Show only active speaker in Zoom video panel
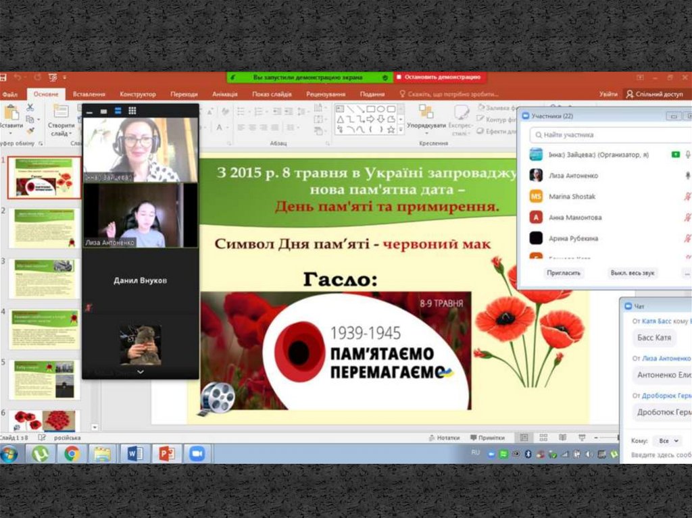 click(x=103, y=111)
